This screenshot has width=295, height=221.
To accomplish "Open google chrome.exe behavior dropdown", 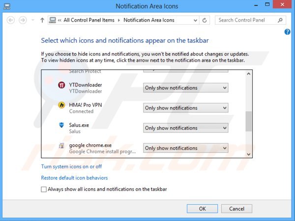I will pos(186,148).
